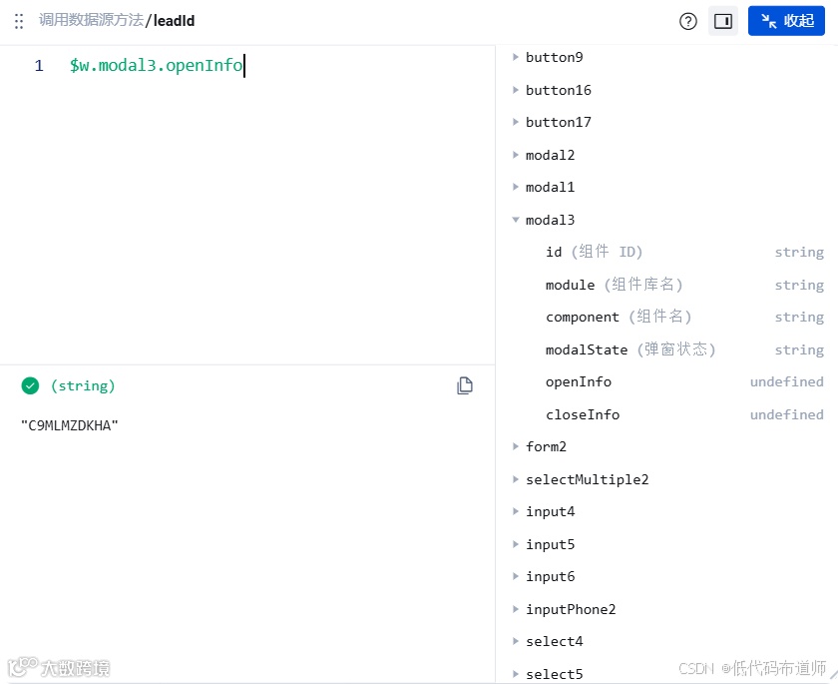Expand the button16 tree node

[x=515, y=90]
